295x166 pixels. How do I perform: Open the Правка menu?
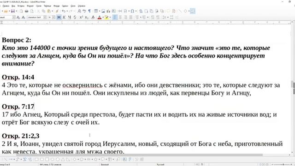[6, 6]
